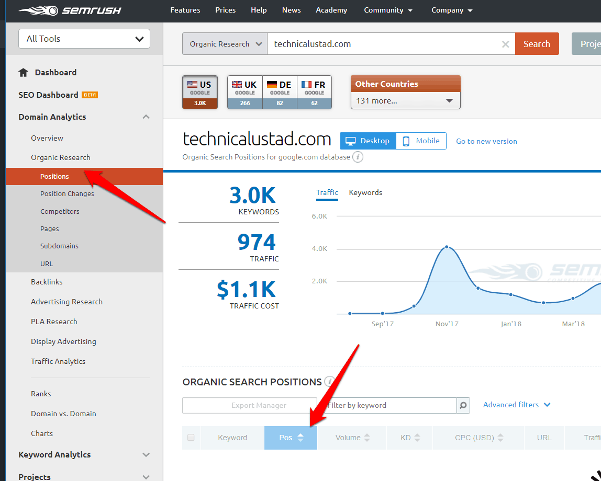The image size is (601, 481).
Task: Switch to Mobile view
Action: (421, 141)
